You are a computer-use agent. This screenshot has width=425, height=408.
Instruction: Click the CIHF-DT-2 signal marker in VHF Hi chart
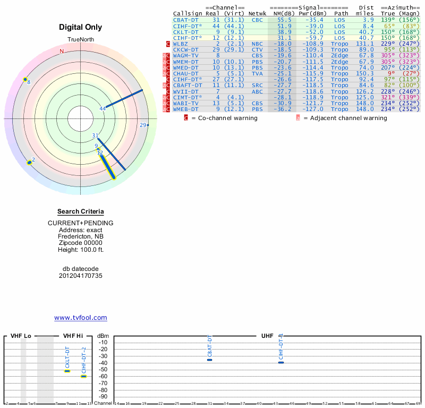[x=83, y=376]
